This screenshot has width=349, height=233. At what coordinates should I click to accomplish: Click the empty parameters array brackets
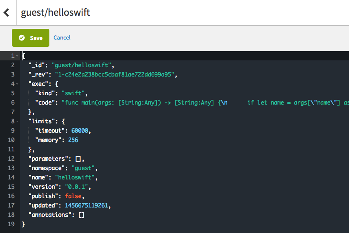(78, 159)
